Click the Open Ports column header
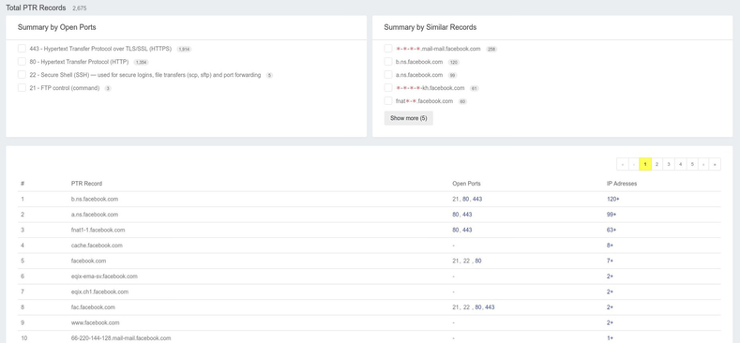Screen dimensions: 740x343 pos(466,184)
